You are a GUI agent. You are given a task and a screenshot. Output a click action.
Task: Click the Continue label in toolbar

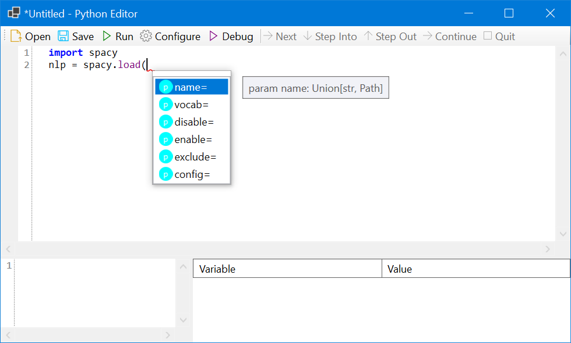pos(456,36)
